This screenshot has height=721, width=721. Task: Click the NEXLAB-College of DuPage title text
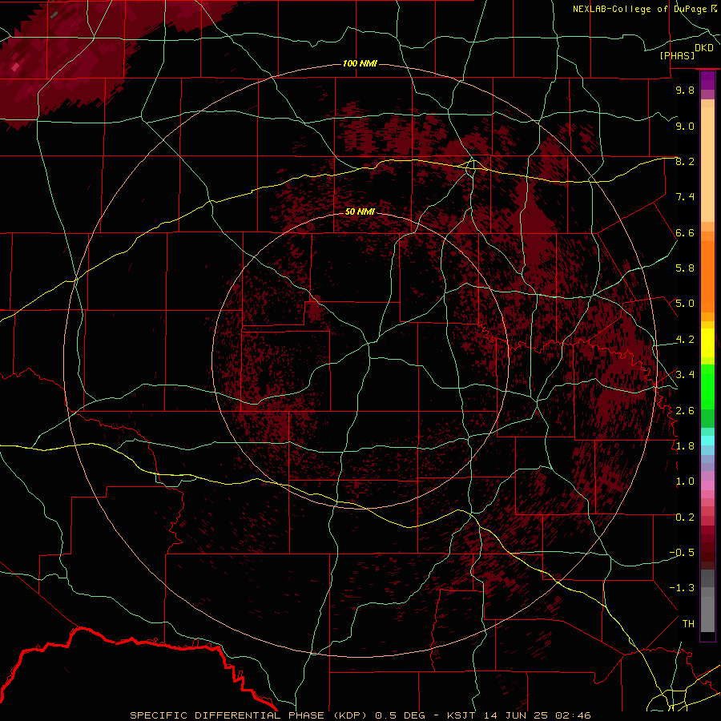(639, 9)
